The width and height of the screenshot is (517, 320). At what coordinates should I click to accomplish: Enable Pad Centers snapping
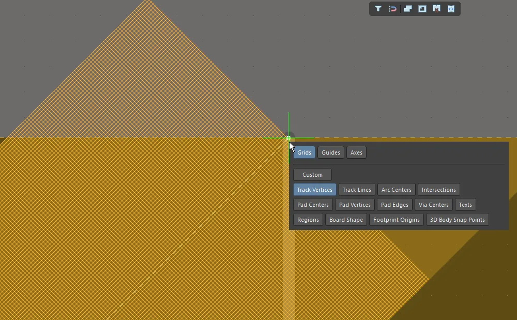(313, 205)
